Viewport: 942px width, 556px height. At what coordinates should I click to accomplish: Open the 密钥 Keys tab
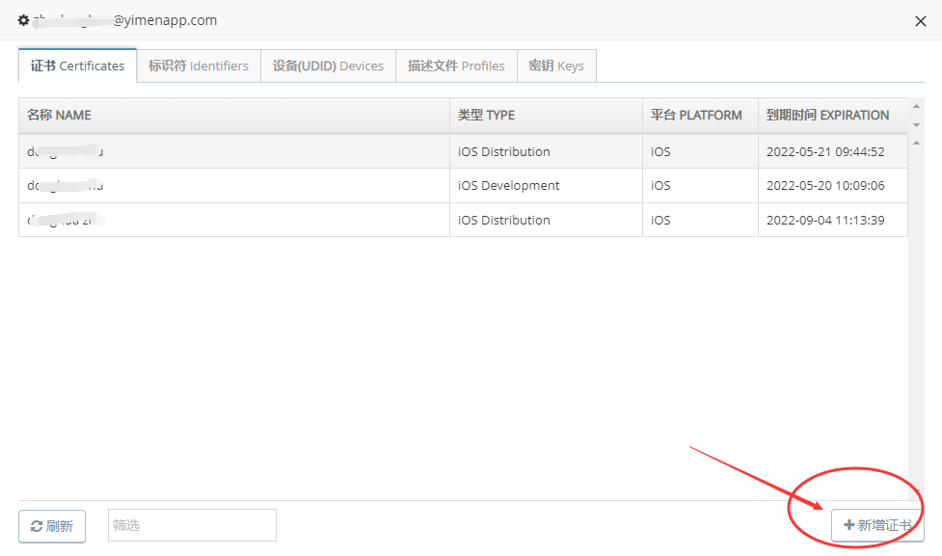click(556, 66)
